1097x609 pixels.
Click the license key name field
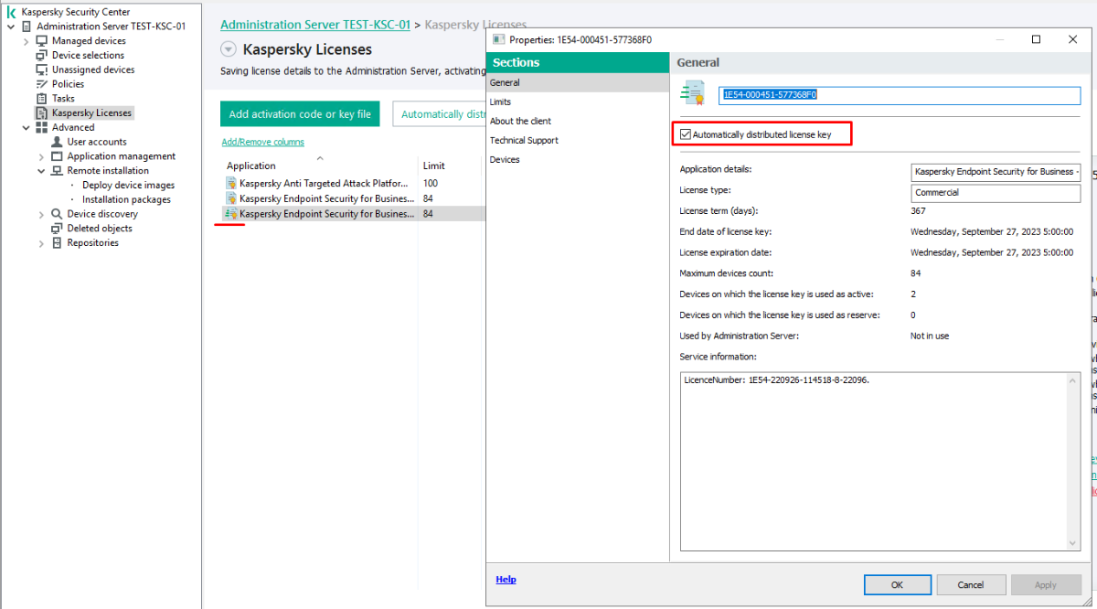pyautogui.click(x=900, y=95)
